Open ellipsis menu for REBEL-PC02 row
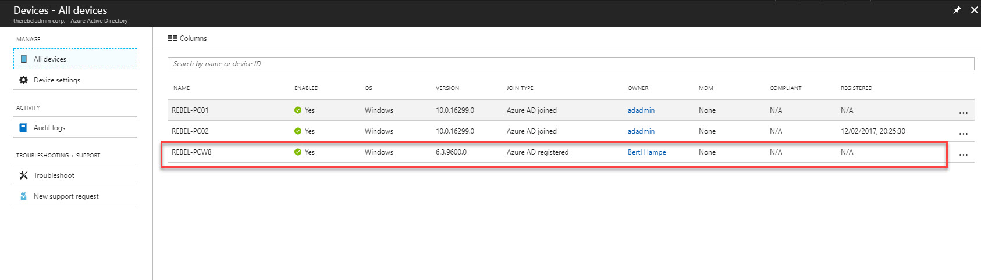 964,134
